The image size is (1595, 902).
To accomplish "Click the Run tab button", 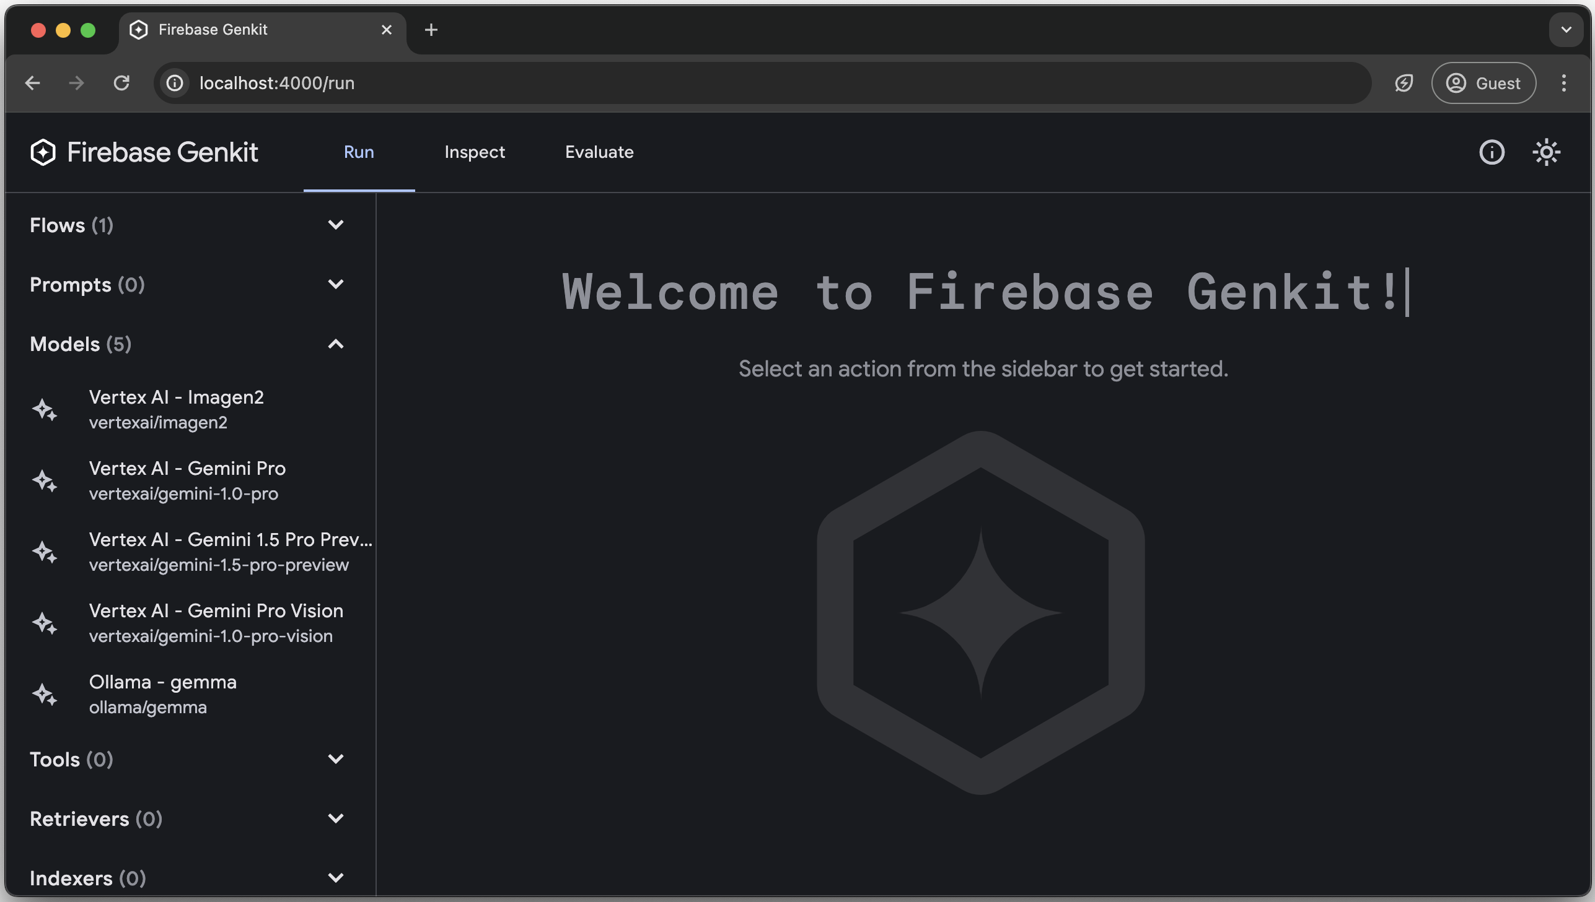I will coord(358,152).
